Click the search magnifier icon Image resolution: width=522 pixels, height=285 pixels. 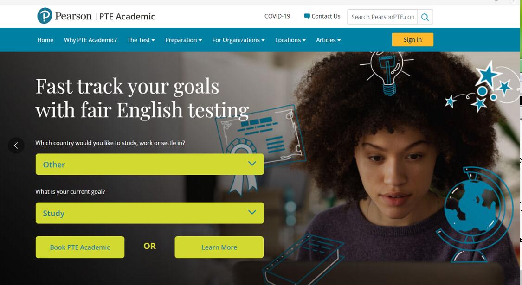pyautogui.click(x=425, y=17)
